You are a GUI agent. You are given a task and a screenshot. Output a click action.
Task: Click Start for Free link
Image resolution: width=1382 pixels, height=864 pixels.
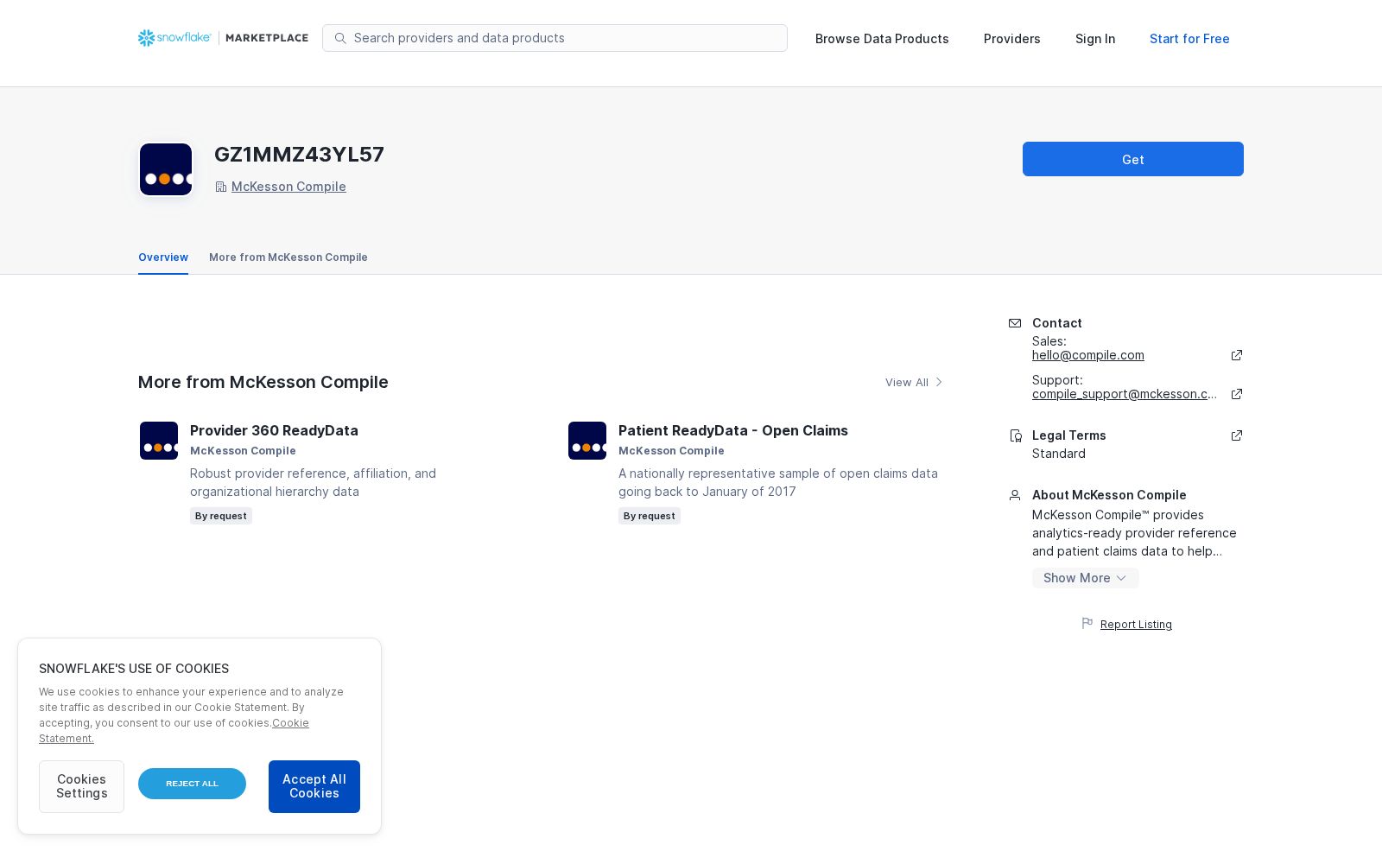(1189, 39)
